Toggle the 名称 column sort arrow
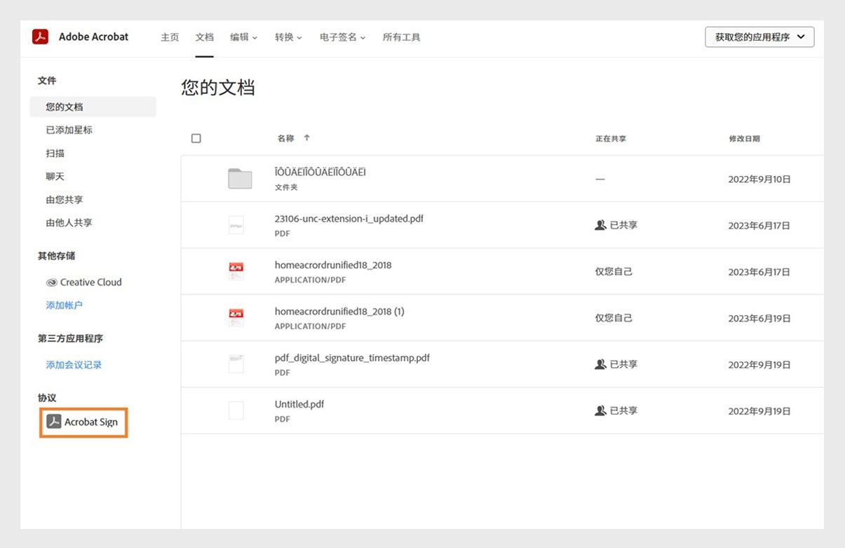The height and width of the screenshot is (548, 845). click(306, 138)
